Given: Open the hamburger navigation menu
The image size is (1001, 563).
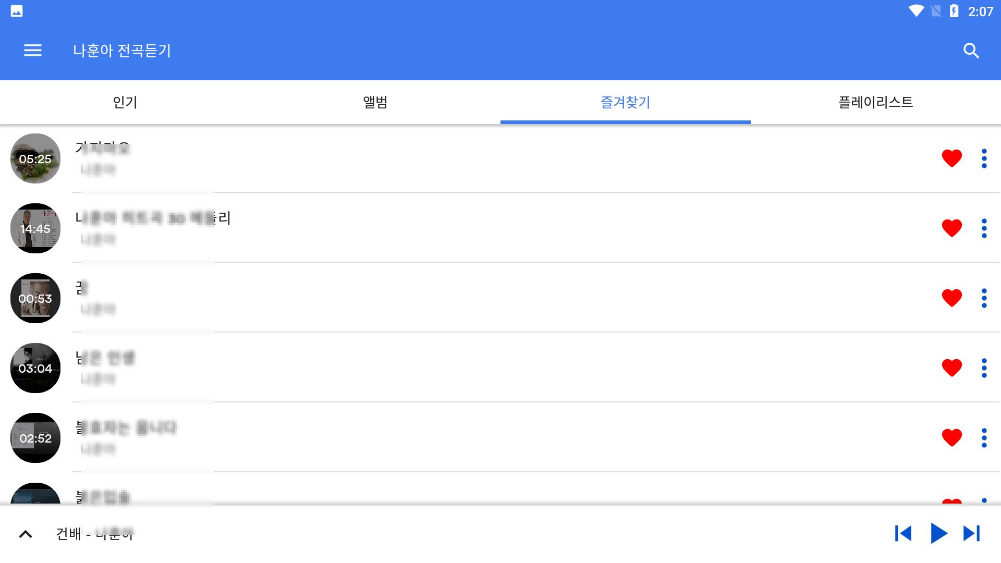Looking at the screenshot, I should 32,51.
